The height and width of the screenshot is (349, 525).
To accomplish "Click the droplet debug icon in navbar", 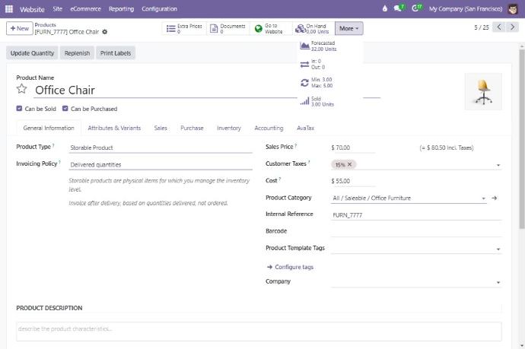I will coord(385,8).
